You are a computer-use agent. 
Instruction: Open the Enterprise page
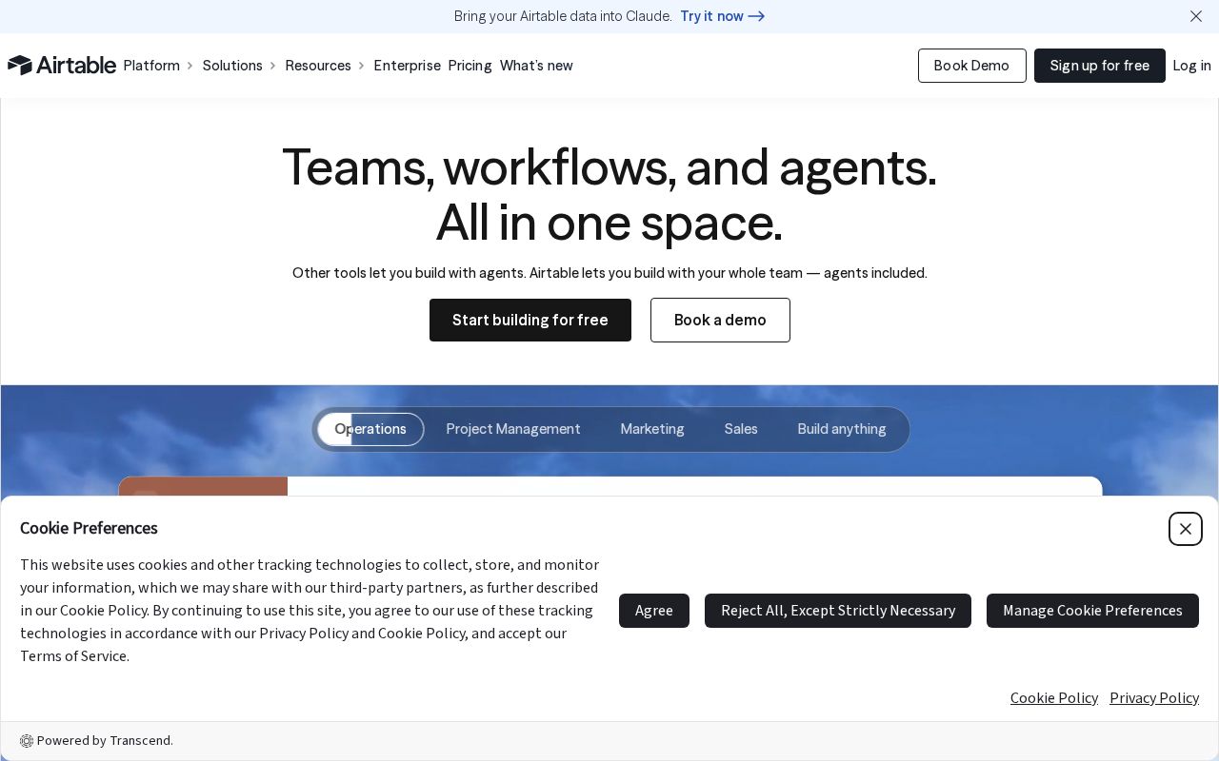pos(407,66)
